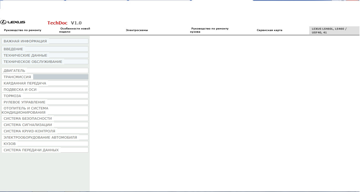Open the ВВЕДЕНИЕ section
Viewport: 360px width, 192px height.
[45, 49]
